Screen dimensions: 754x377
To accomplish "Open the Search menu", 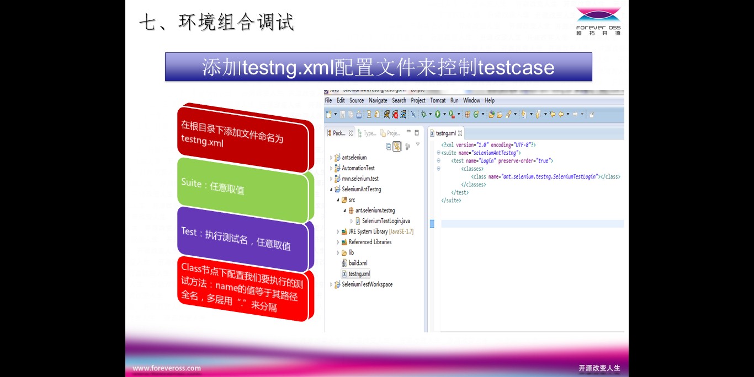I will pyautogui.click(x=399, y=100).
